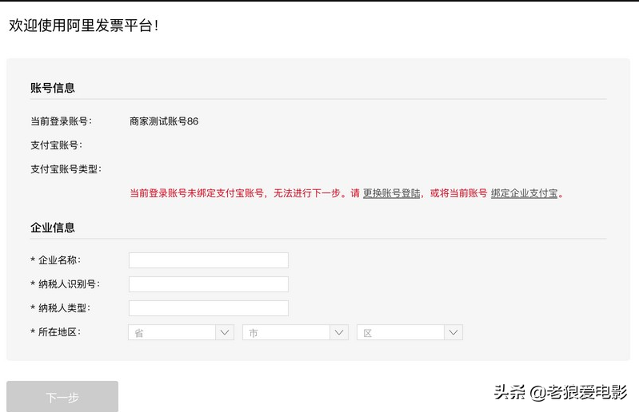
Task: Click the city selector's chevron arrow
Action: pos(339,333)
